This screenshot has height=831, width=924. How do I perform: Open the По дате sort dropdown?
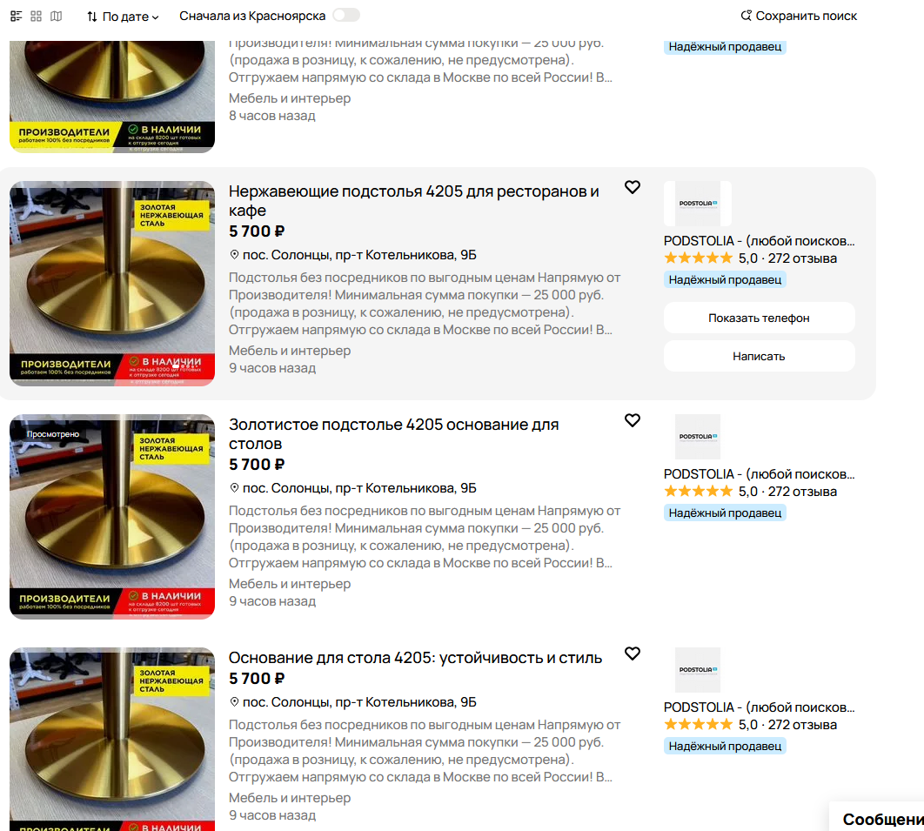[x=123, y=17]
